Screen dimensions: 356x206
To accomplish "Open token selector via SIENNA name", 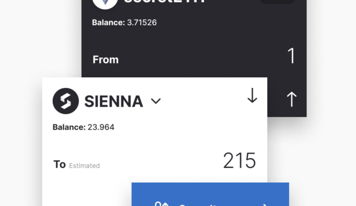I will (x=114, y=101).
